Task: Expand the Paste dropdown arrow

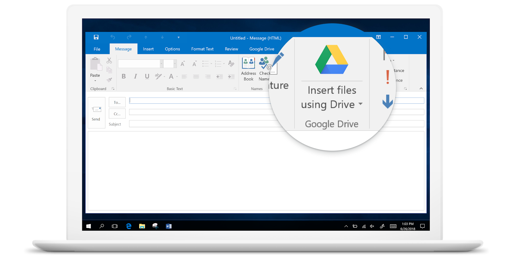Action: pyautogui.click(x=95, y=81)
